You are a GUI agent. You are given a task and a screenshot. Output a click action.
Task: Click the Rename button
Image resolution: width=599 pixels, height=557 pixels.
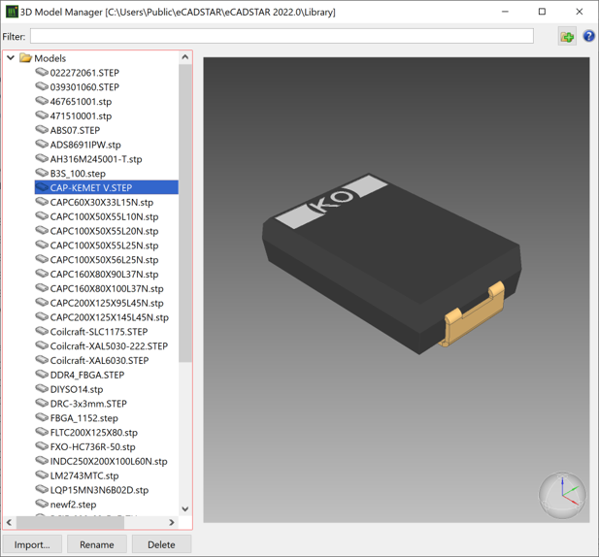pyautogui.click(x=97, y=544)
